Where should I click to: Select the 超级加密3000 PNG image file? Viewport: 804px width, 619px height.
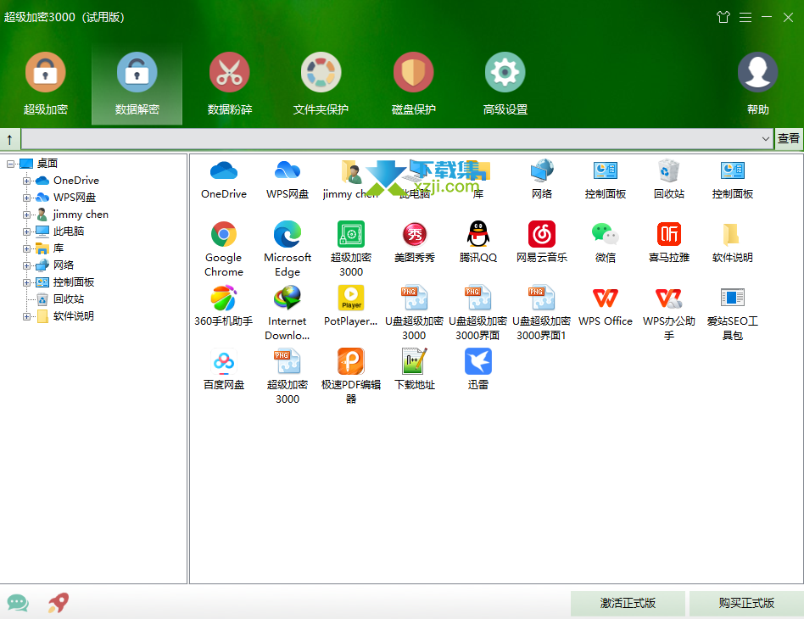point(288,376)
